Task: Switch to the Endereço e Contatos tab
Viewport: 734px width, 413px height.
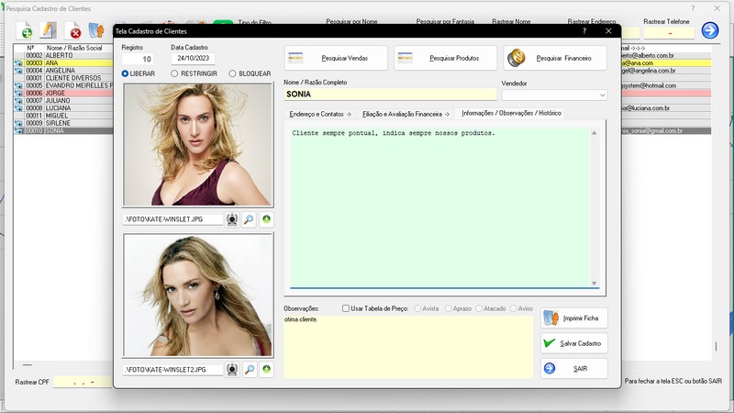Action: coord(320,114)
